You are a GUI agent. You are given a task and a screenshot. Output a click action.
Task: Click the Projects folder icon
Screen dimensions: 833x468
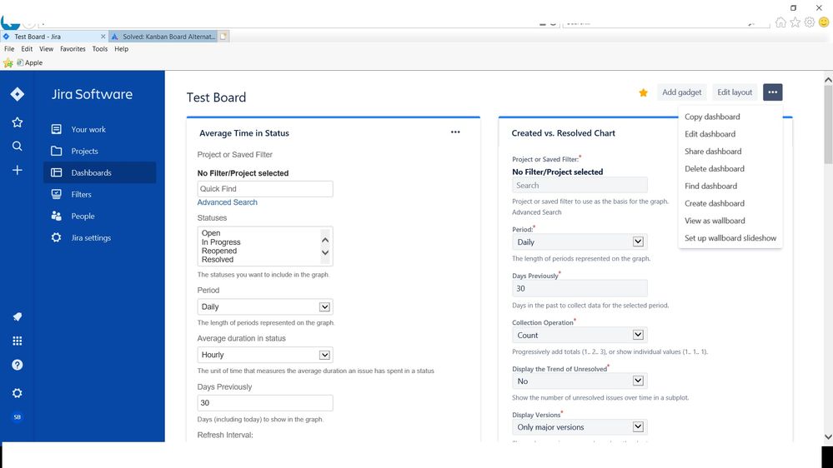click(57, 151)
